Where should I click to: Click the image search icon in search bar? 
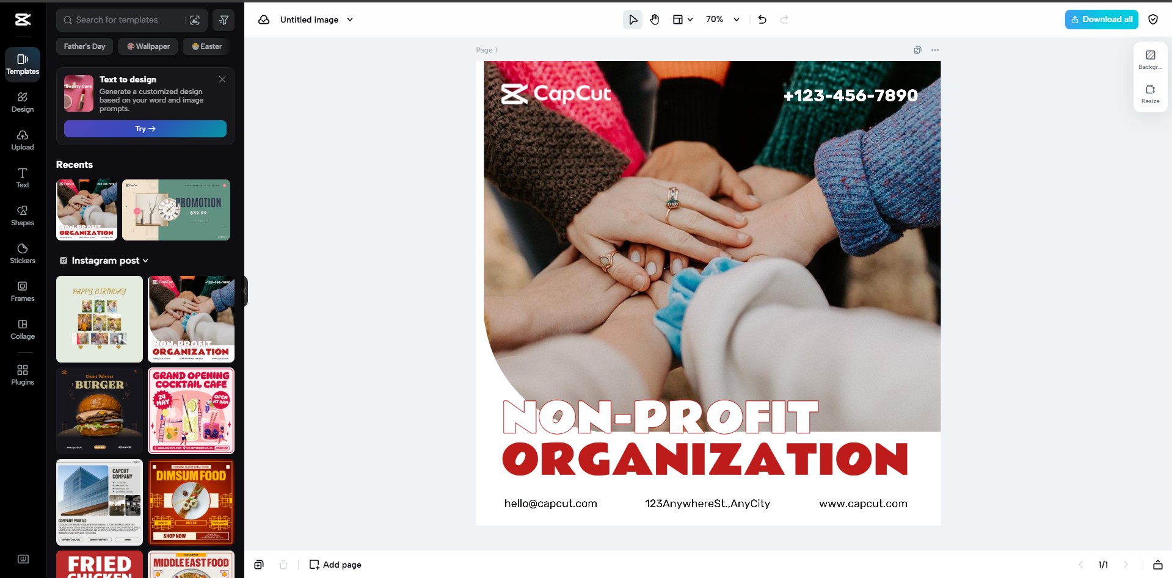(195, 20)
